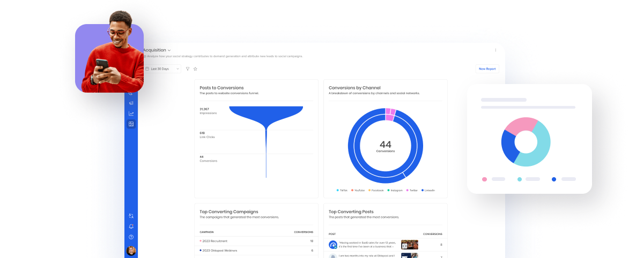The height and width of the screenshot is (258, 636).
Task: Open the campaigns megaphone icon in sidebar
Action: (131, 103)
